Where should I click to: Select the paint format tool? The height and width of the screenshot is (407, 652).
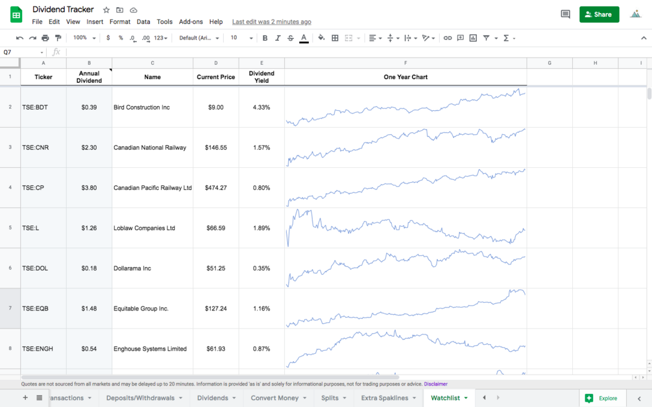[58, 38]
